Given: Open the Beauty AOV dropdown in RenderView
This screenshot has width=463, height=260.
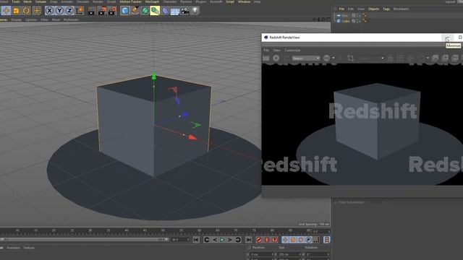Looking at the screenshot, I should tap(305, 58).
